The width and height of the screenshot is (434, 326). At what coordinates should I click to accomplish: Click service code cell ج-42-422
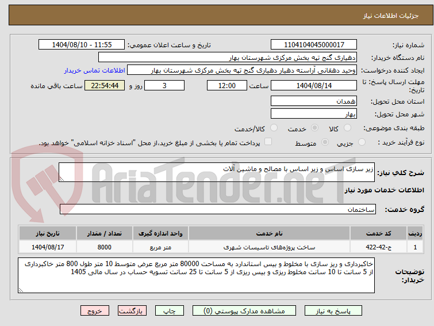pos(378,247)
